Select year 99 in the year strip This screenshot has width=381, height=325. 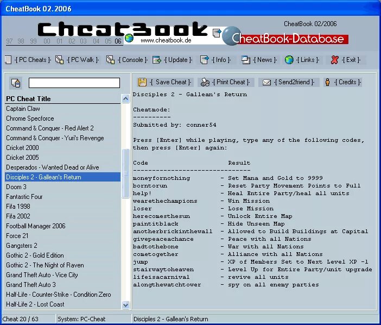coord(34,41)
